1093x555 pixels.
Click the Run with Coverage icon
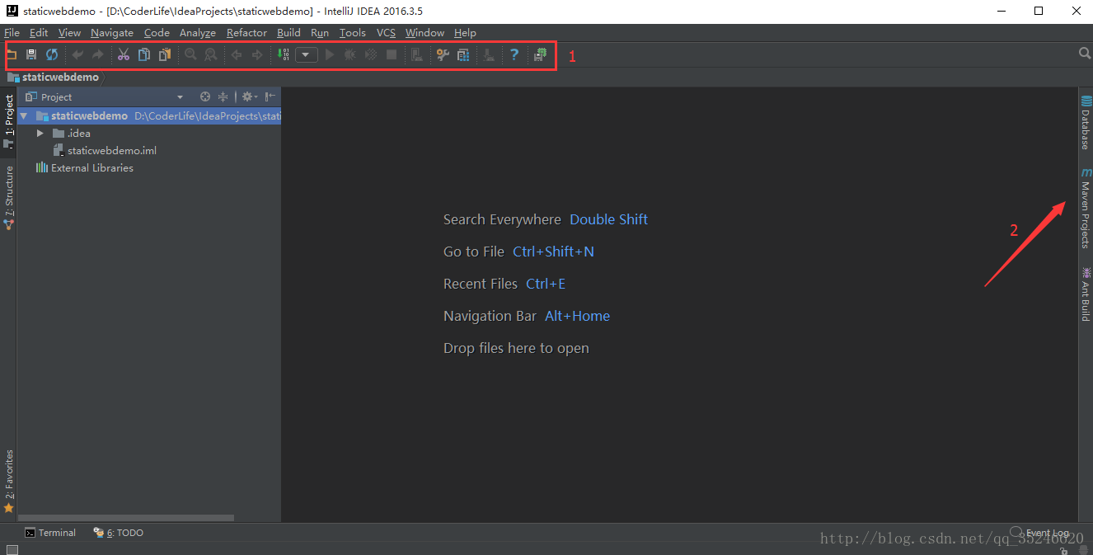371,54
